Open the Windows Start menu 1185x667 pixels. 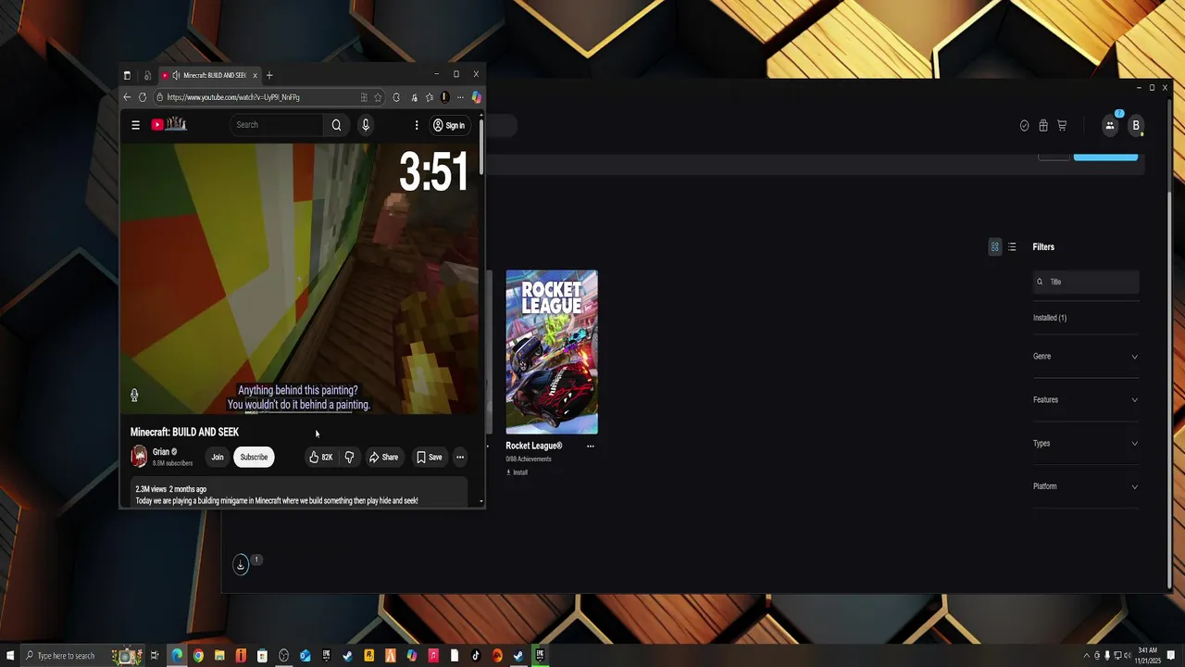(10, 656)
